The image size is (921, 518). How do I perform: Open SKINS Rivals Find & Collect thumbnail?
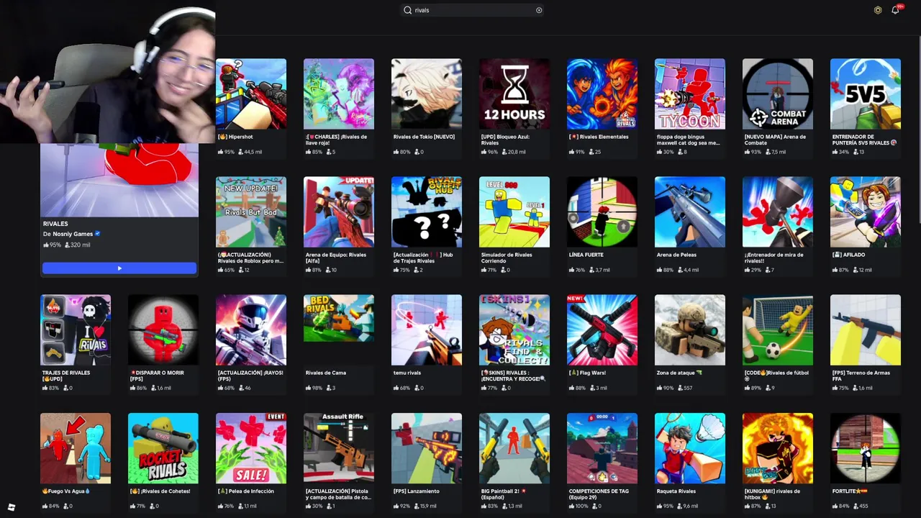[x=514, y=330]
